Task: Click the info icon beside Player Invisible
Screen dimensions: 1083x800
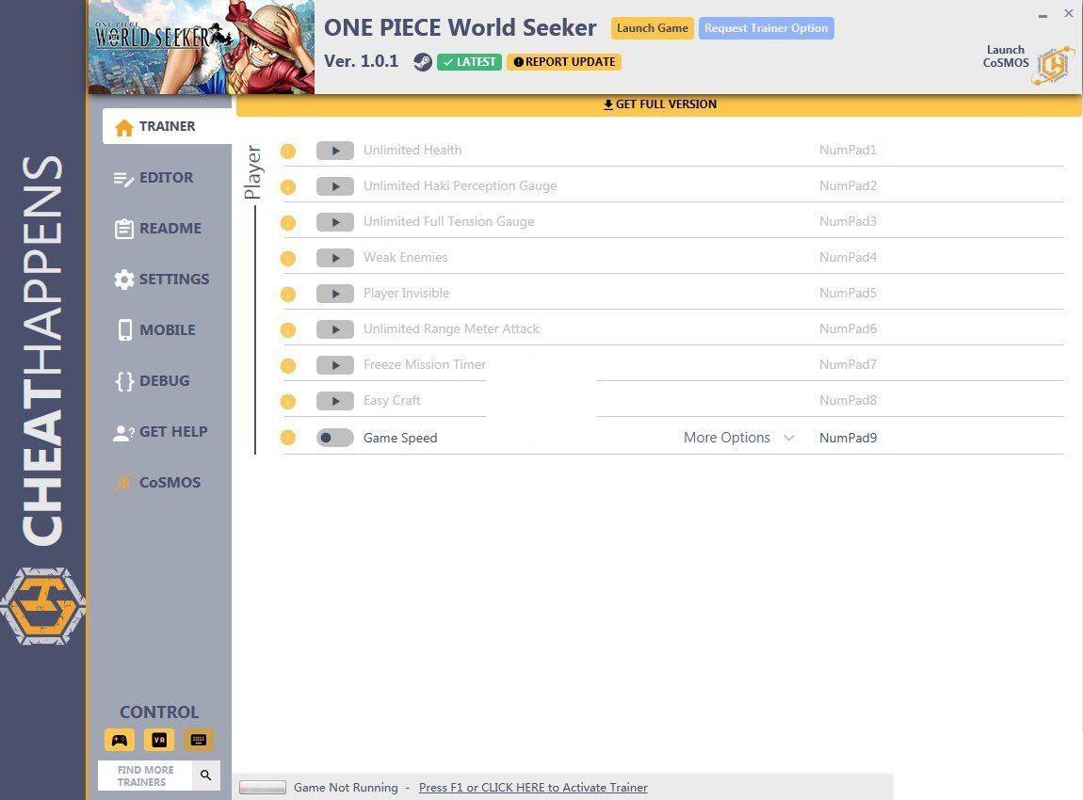Action: click(x=288, y=295)
